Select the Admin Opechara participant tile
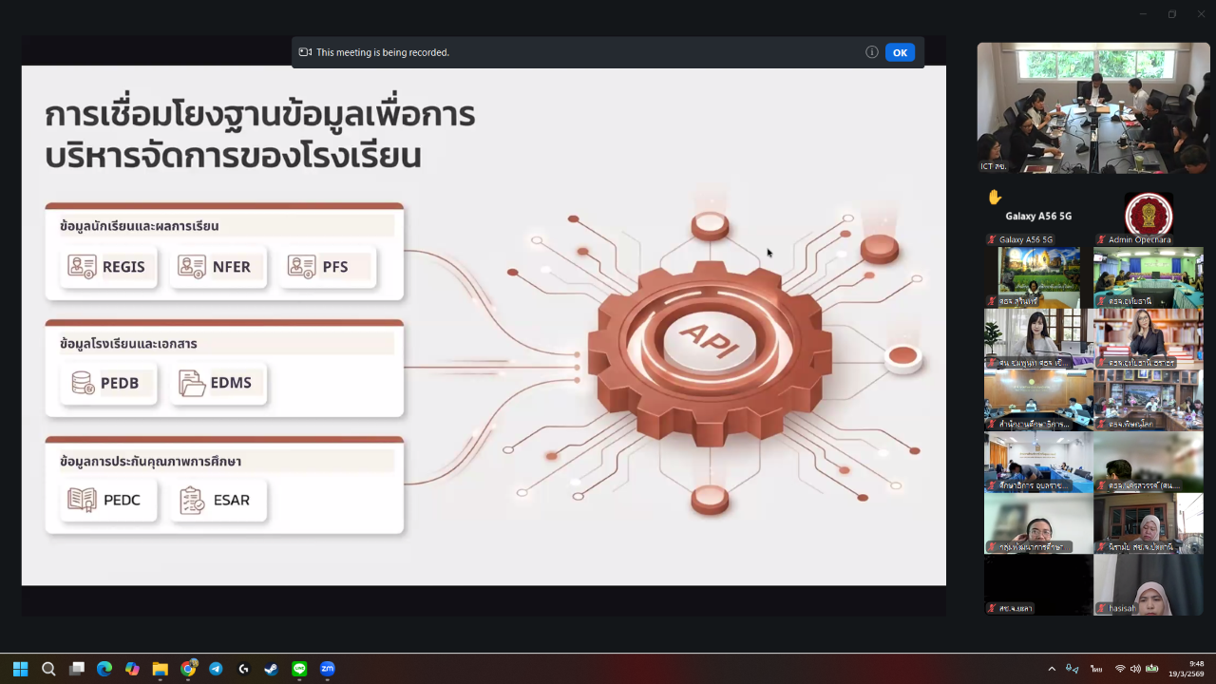 pyautogui.click(x=1148, y=217)
